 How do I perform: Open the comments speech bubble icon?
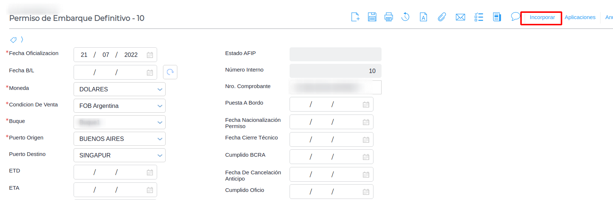(515, 17)
